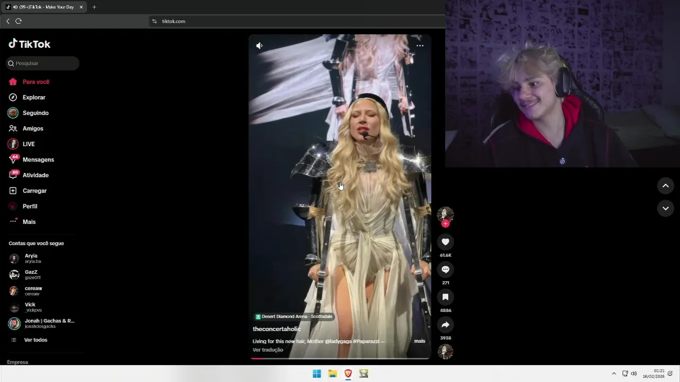The width and height of the screenshot is (680, 382).
Task: Follow the creator with the red plus badge
Action: (445, 224)
